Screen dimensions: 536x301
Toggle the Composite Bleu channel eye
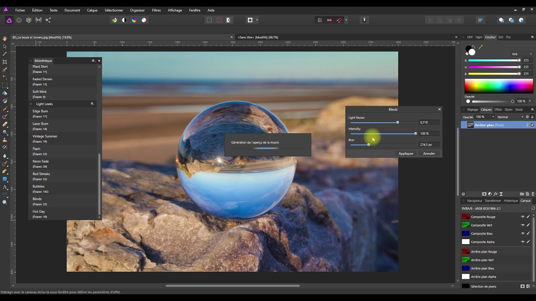point(523,234)
